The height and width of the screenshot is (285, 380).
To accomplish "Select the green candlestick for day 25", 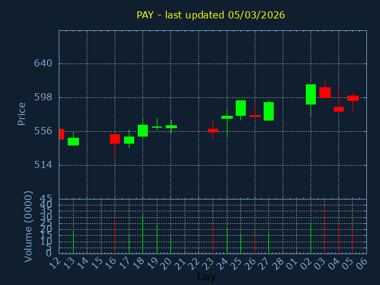I will point(240,108).
